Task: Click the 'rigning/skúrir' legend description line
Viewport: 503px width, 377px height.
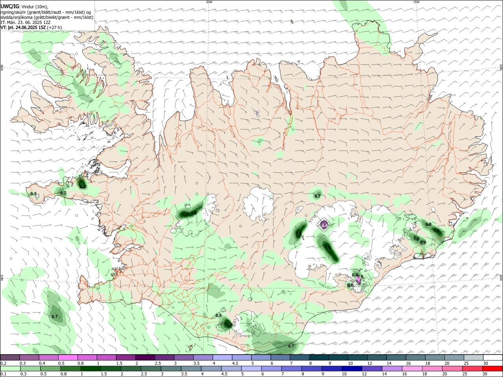Action: [46, 12]
